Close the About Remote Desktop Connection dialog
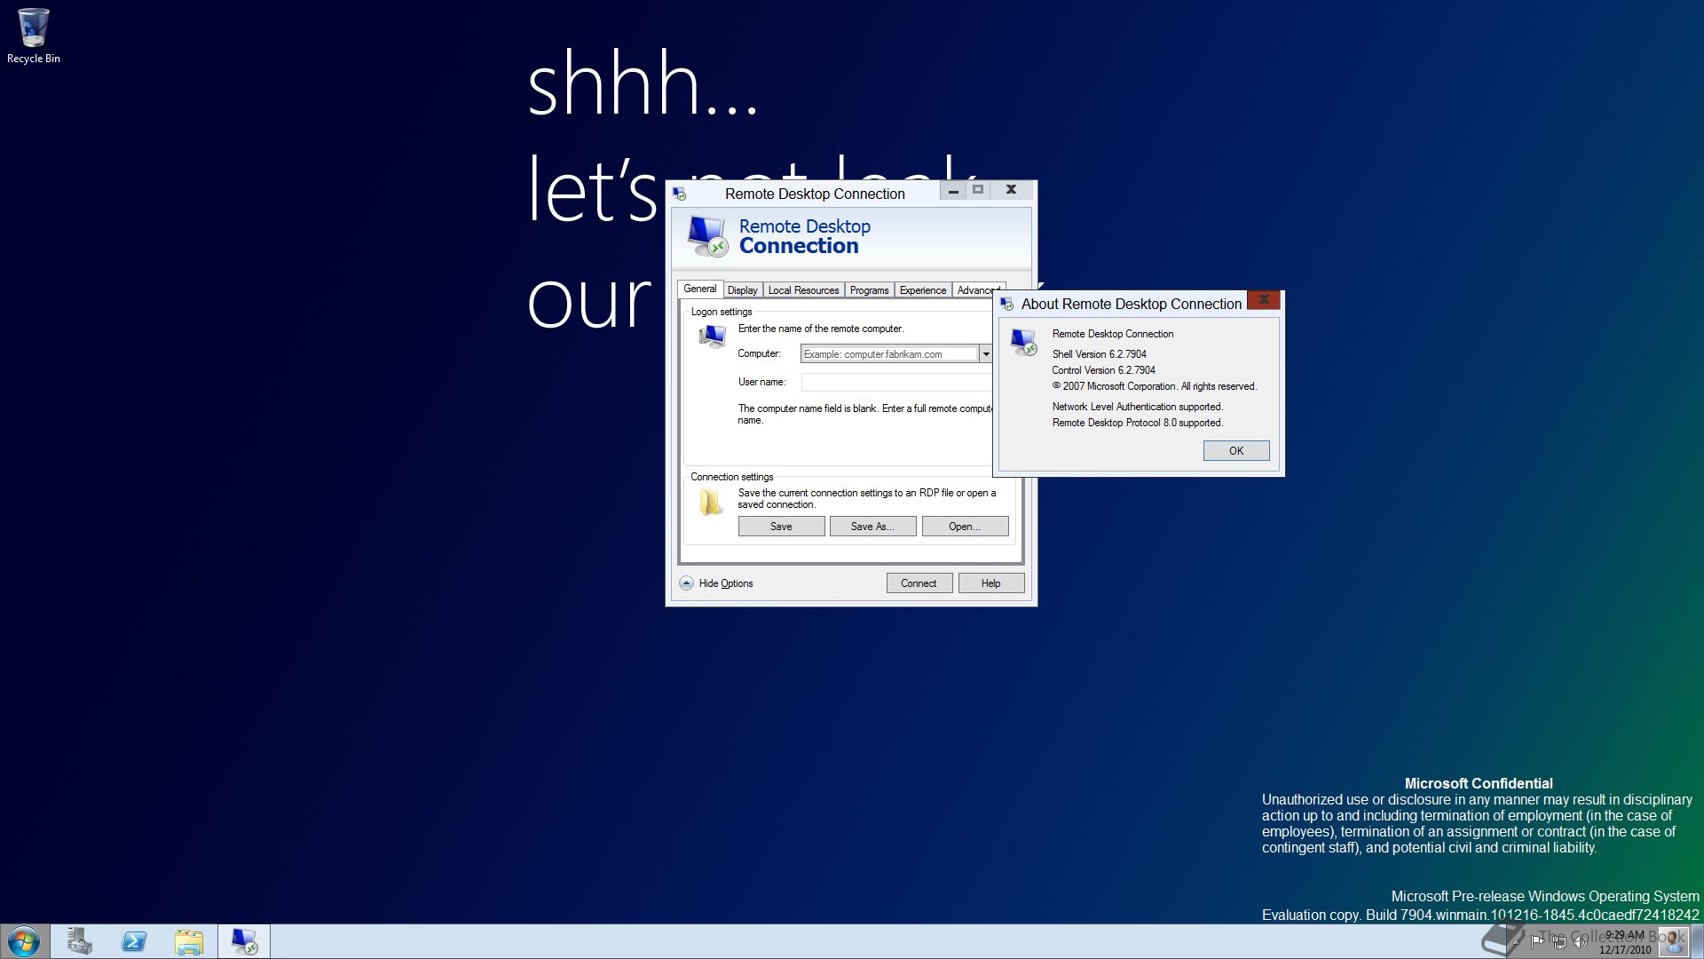Screen dimensions: 1704x959 pos(1263,300)
